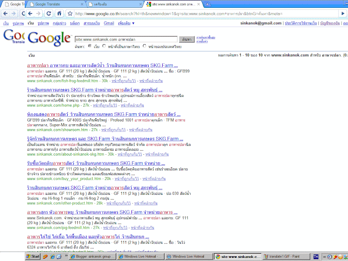Open result รู้จักร้านสินกนกการเกษตร title link
The height and width of the screenshot is (261, 348).
[105, 139]
